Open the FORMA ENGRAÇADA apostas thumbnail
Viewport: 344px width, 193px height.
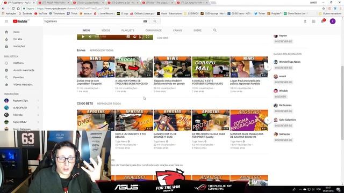[249, 120]
